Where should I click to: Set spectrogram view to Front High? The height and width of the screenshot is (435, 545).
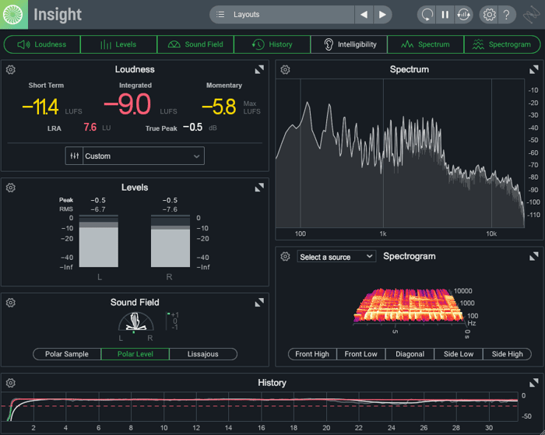(312, 354)
